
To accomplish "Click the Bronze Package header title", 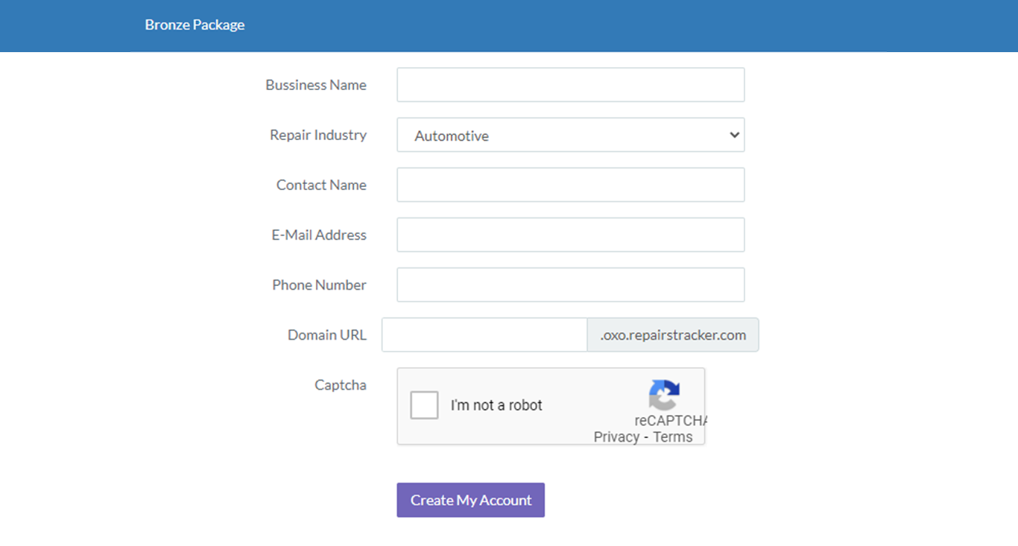I will (195, 25).
